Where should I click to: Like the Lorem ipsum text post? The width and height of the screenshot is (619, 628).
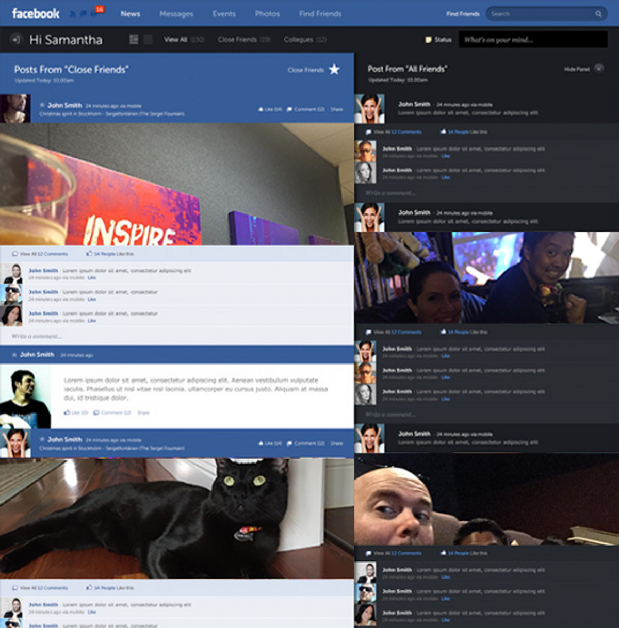coord(76,412)
